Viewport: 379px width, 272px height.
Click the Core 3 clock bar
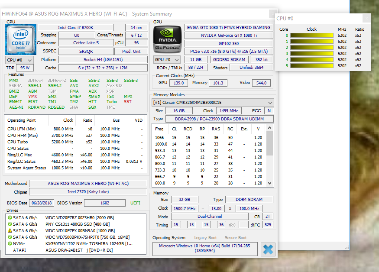pyautogui.click(x=312, y=53)
